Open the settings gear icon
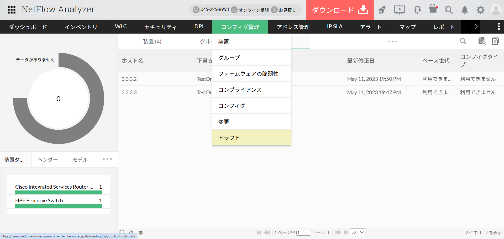Screen dimensions: 504x239 pyautogui.click(x=480, y=10)
